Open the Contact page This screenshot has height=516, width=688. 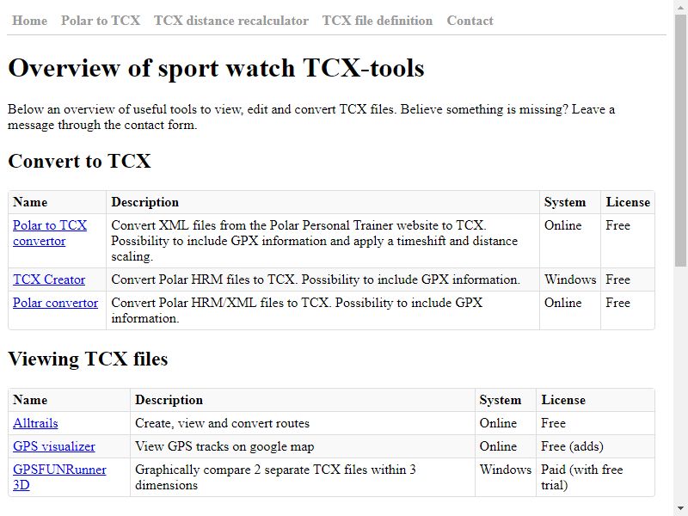pyautogui.click(x=470, y=21)
